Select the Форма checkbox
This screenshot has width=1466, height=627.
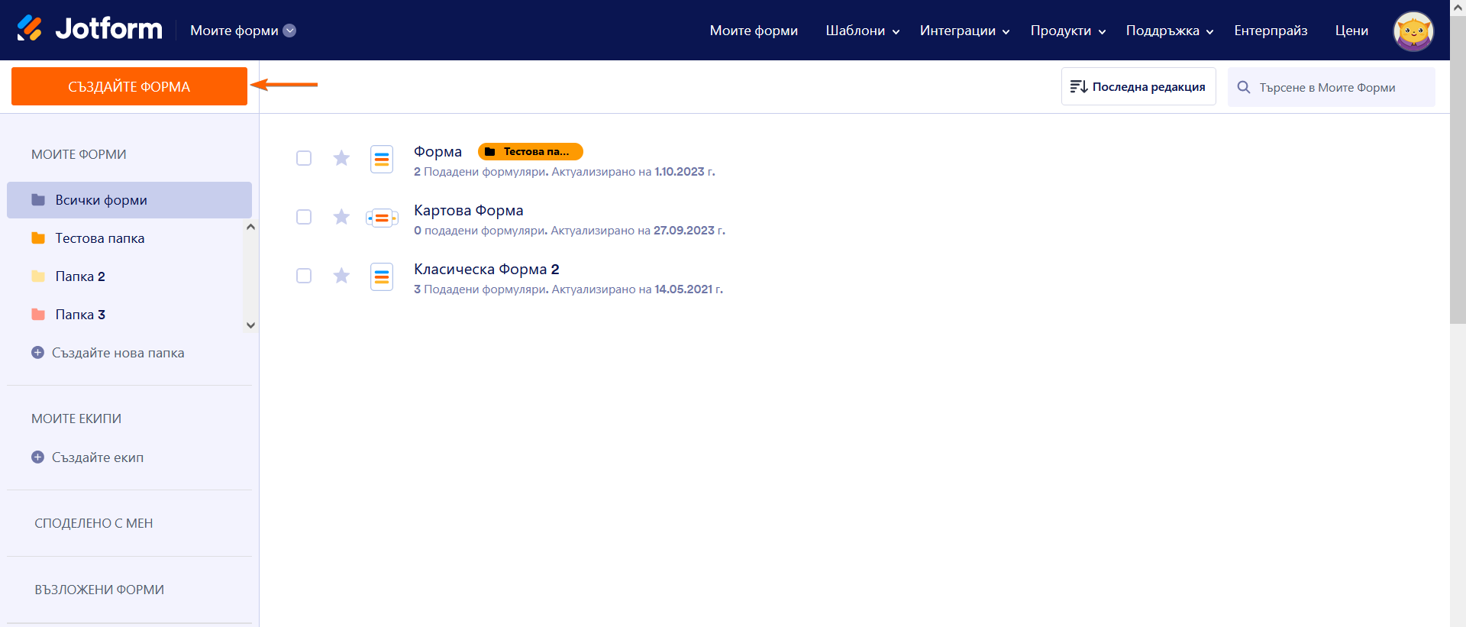(304, 158)
